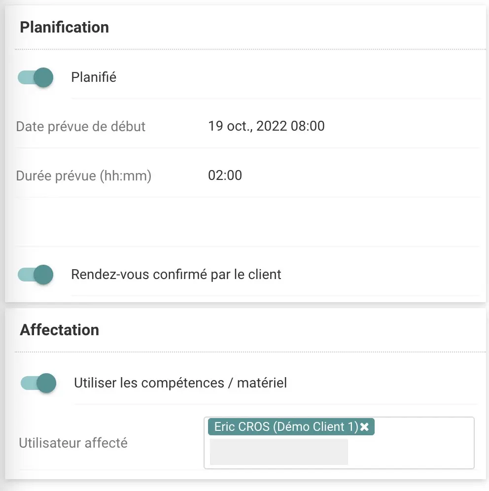Toggle the Planifié switch
The height and width of the screenshot is (491, 489).
tap(36, 77)
